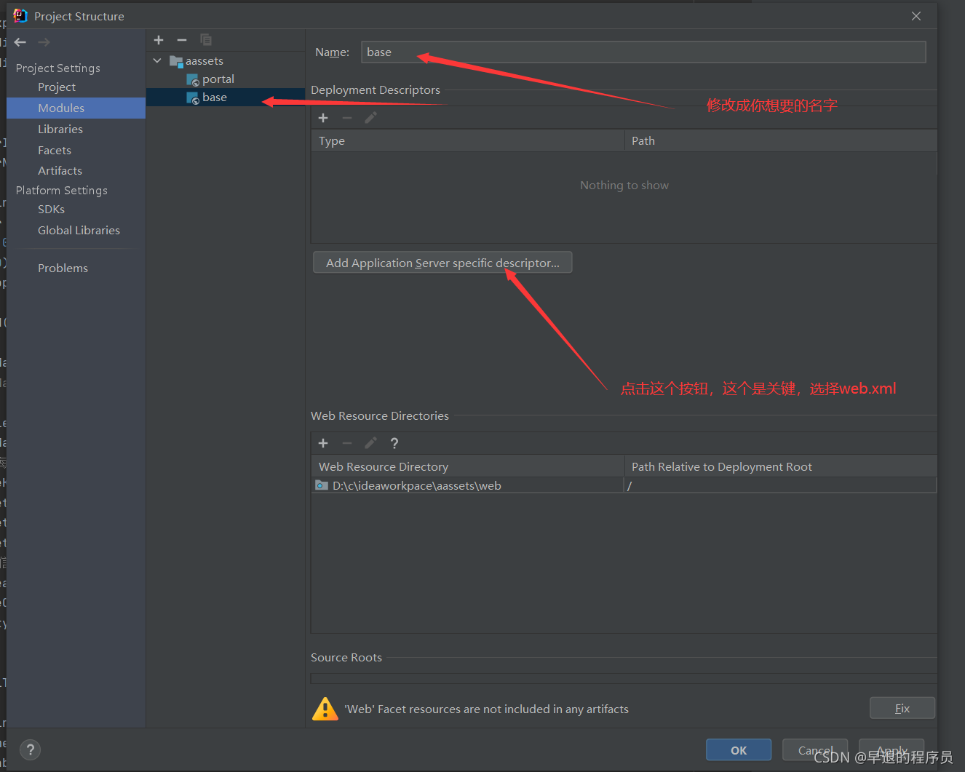Select the portal module in the tree
This screenshot has height=772, width=965.
218,79
